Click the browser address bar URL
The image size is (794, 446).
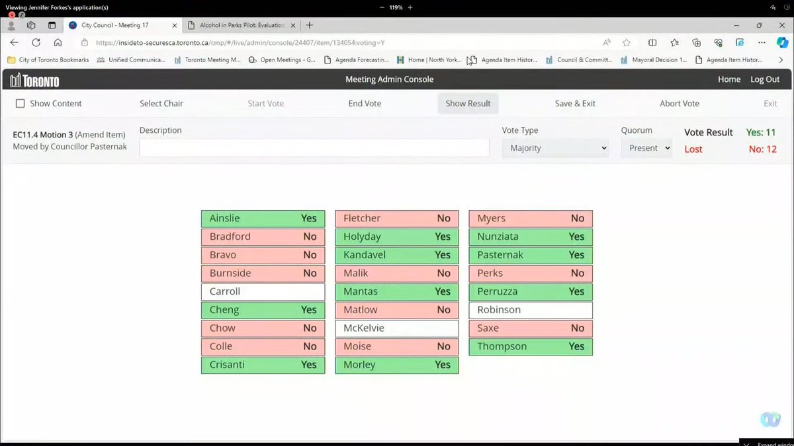(240, 42)
